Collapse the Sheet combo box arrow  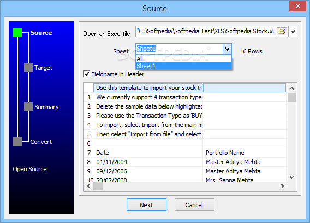click(227, 49)
